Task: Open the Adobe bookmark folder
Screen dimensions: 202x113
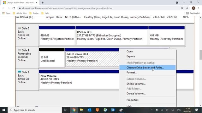Action: tap(34, 13)
